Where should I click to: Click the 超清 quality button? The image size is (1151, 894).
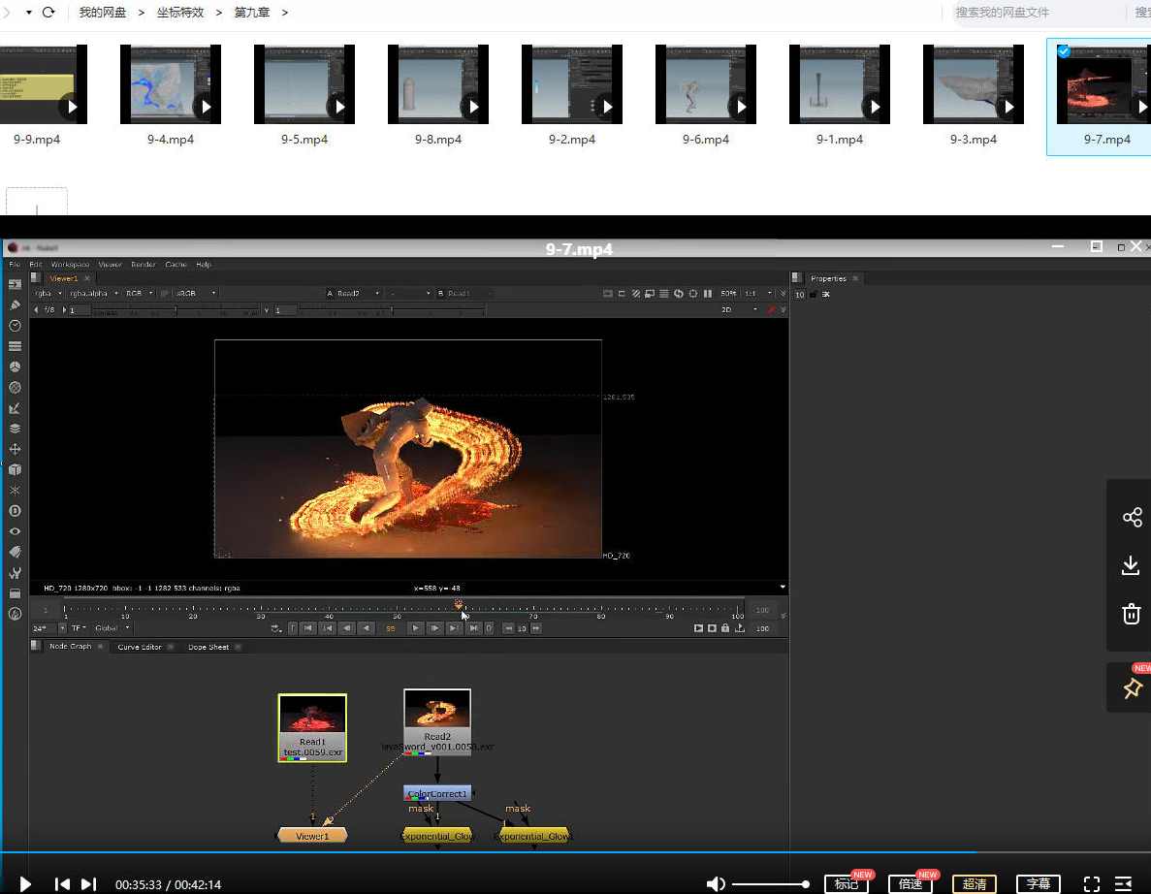[x=975, y=883]
